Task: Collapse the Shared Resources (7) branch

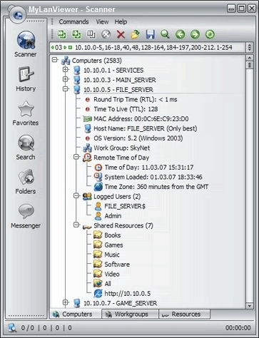Action: pos(76,225)
